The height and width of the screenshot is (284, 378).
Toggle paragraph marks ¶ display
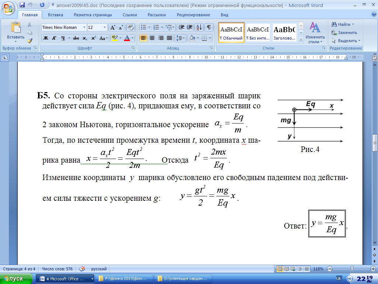click(209, 27)
